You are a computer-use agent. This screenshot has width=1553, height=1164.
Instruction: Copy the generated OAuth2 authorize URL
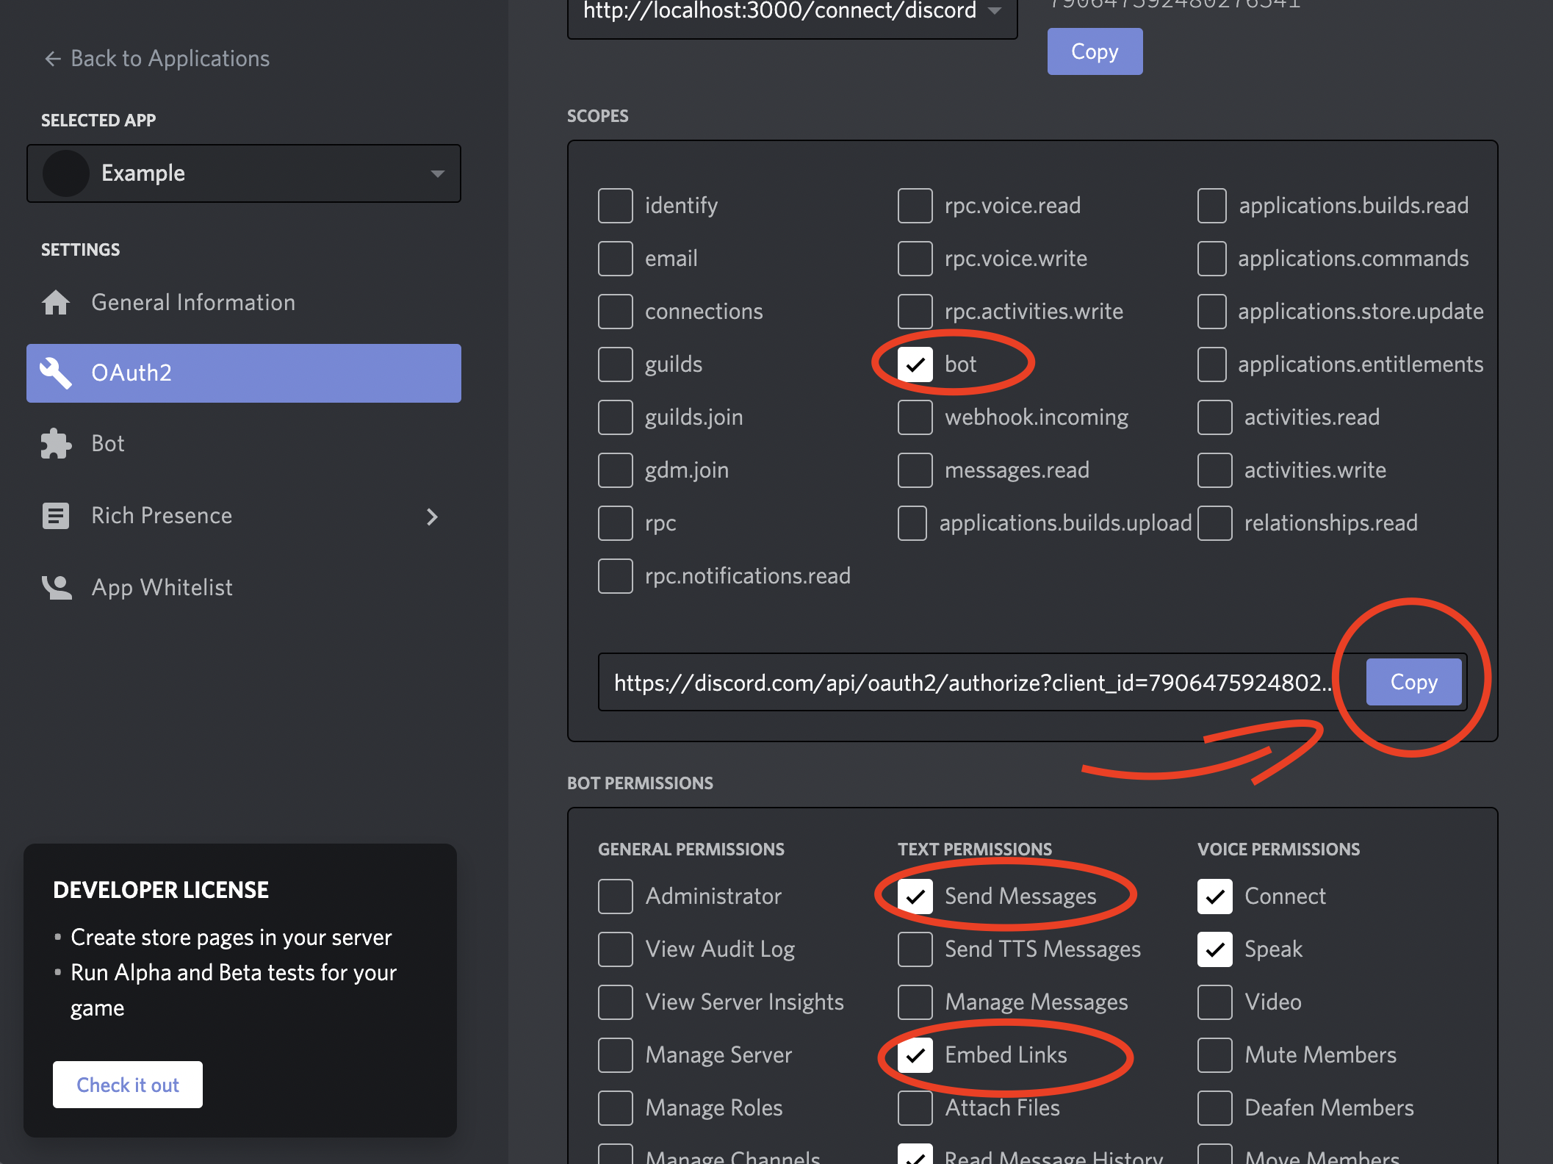[1413, 682]
